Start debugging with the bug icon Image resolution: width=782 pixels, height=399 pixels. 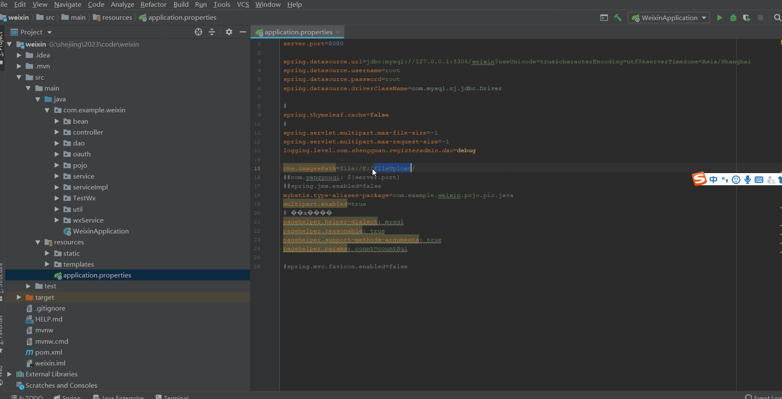click(x=733, y=18)
